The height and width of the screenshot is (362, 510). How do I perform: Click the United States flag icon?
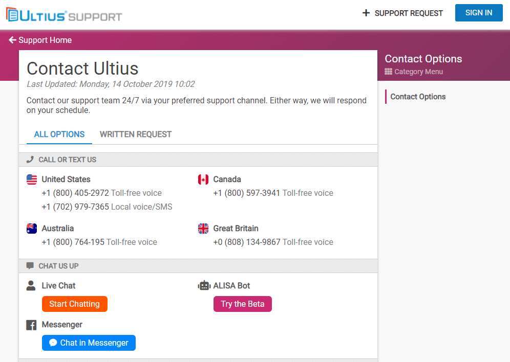coord(32,179)
